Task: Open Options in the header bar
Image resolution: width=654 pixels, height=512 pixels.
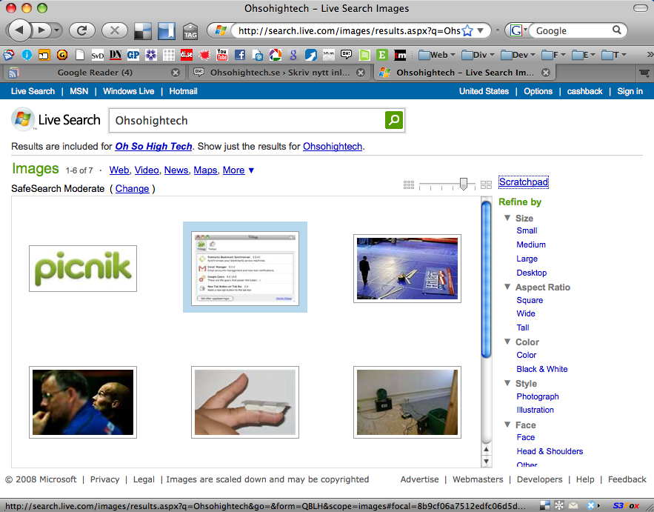Action: pos(538,91)
